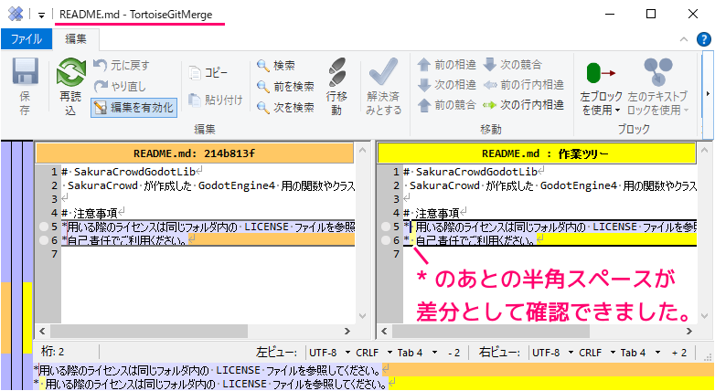Click the help question mark icon
The image size is (715, 391).
pos(703,39)
